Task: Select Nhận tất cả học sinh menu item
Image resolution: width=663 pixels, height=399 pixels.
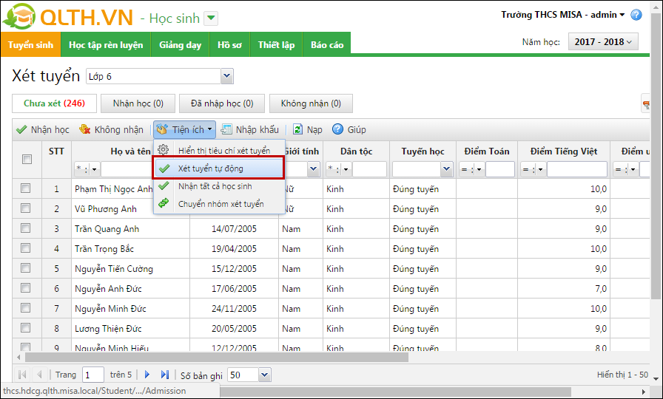Action: [218, 186]
